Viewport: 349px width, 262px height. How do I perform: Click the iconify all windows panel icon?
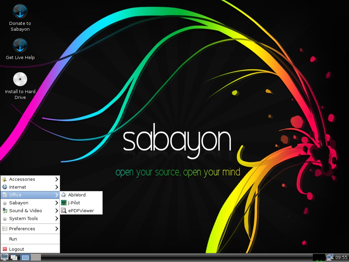pyautogui.click(x=14, y=257)
